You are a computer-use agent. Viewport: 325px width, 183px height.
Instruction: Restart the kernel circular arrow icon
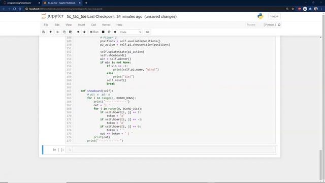point(109,32)
